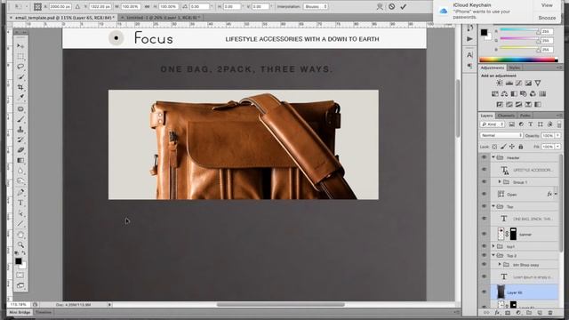Hide the LIFESTYLE ACCESSORI text layer
Screen dimensions: 569x320
pos(484,170)
